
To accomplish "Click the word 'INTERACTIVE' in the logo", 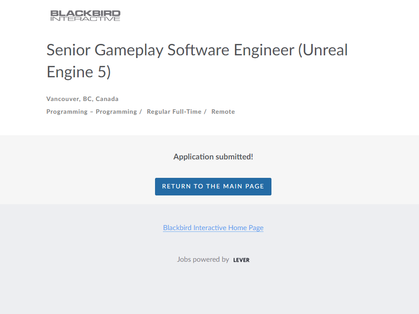I will tap(85, 19).
